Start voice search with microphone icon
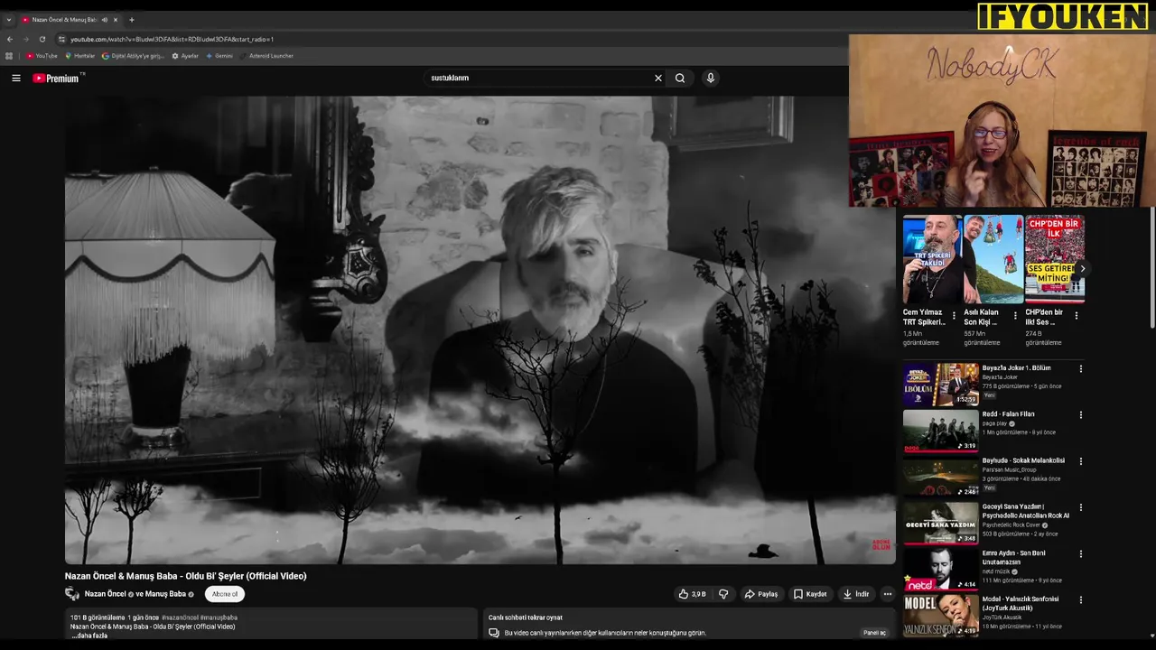Viewport: 1156px width, 650px height. click(x=711, y=79)
